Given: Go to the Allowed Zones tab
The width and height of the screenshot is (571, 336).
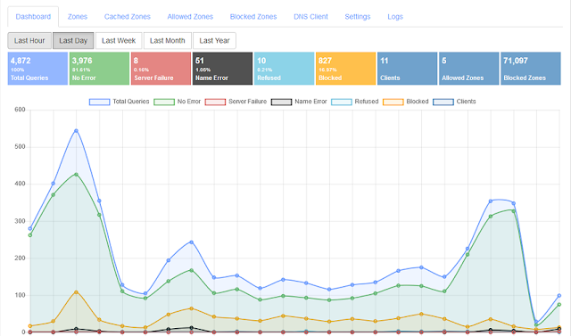Looking at the screenshot, I should click(x=190, y=17).
